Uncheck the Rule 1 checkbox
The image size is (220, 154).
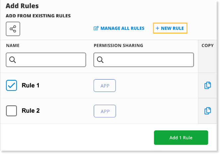tap(11, 85)
